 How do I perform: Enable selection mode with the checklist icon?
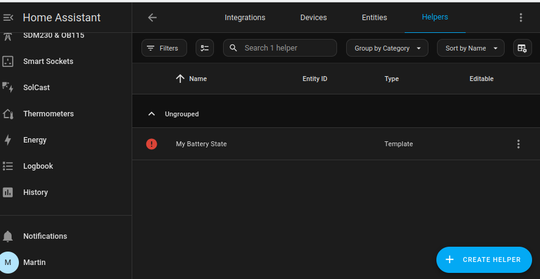(x=205, y=48)
